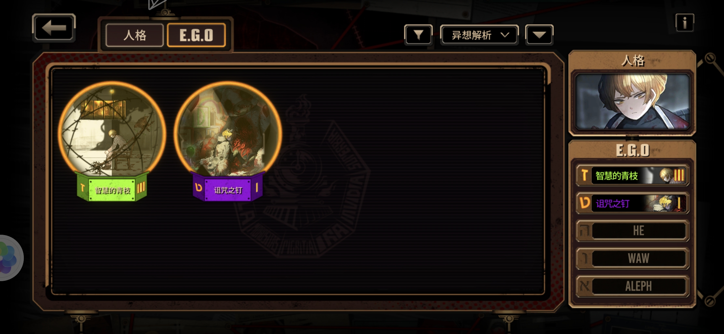Screen dimensions: 724x334
Task: Click the back arrow button
Action: point(54,28)
